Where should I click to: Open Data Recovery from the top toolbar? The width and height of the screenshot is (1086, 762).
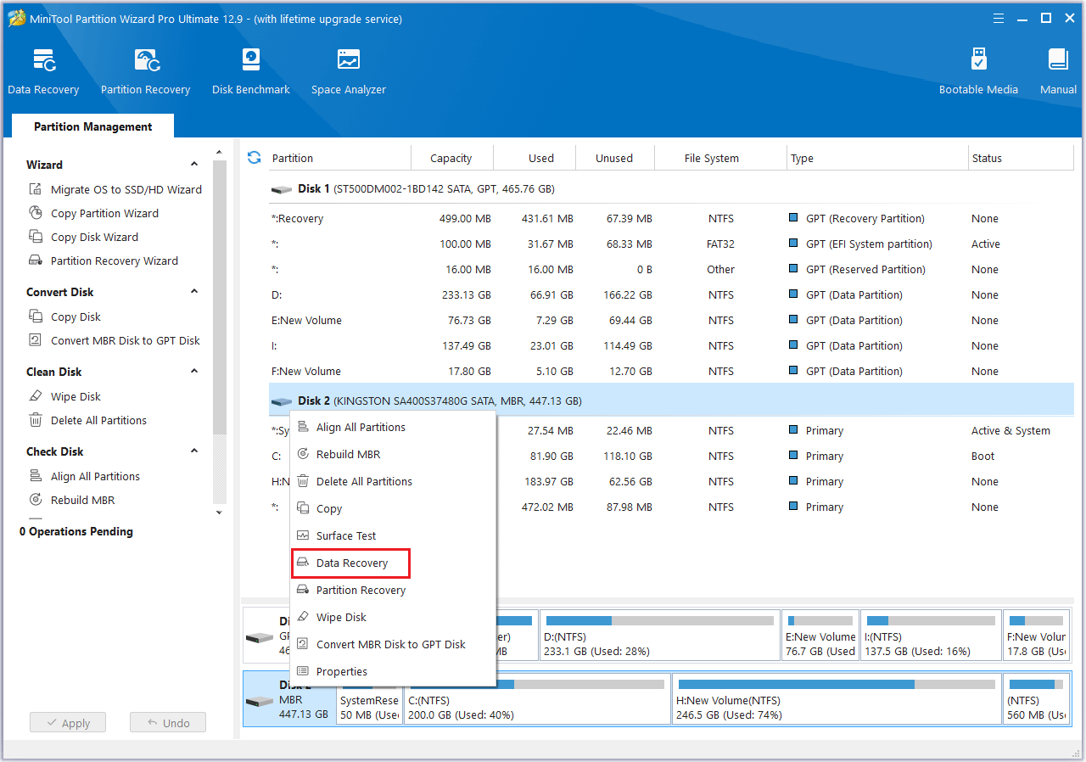(x=43, y=71)
